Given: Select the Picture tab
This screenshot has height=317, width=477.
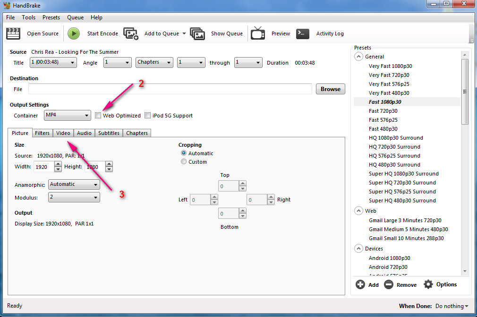Looking at the screenshot, I should click(x=20, y=133).
